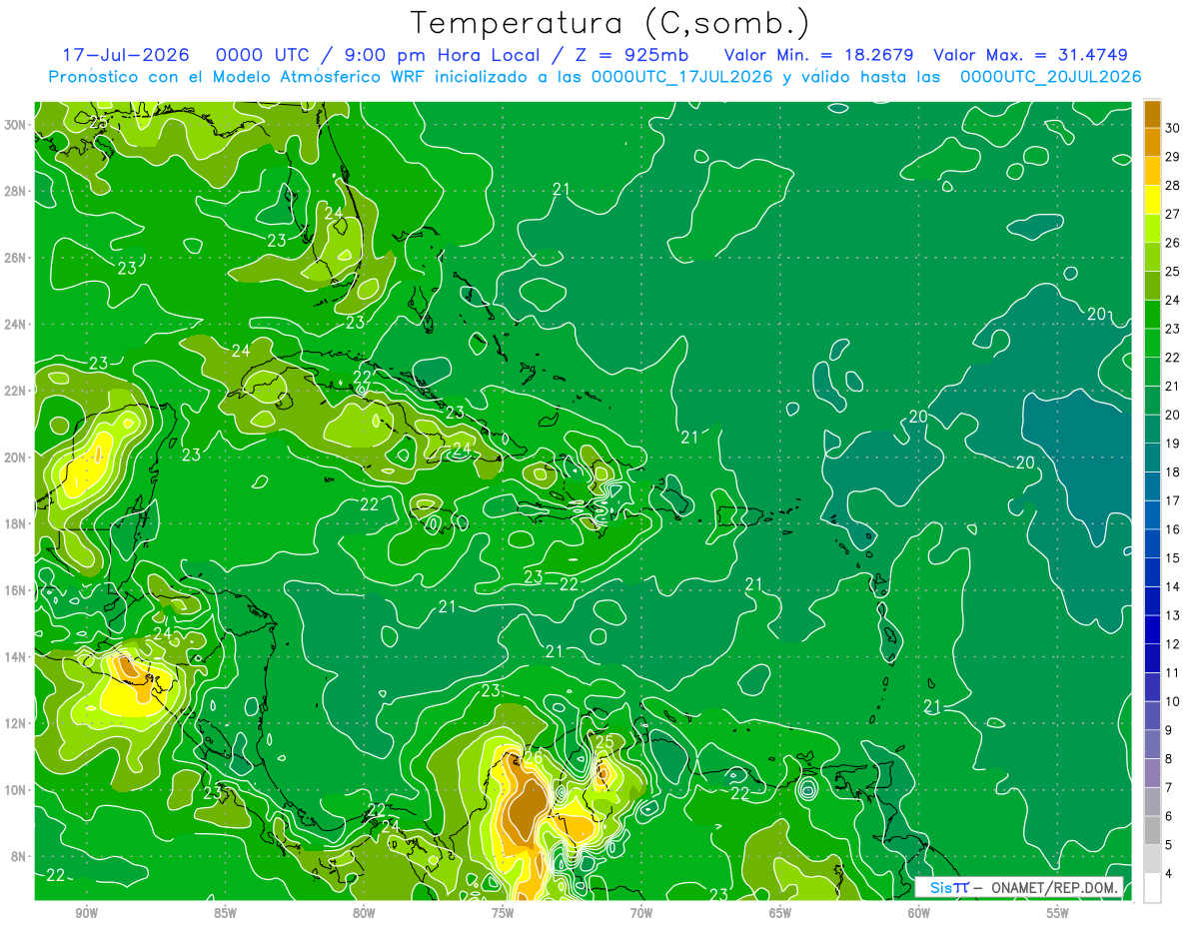
Task: Click the gray legend color between 5 and 6
Action: [1152, 831]
